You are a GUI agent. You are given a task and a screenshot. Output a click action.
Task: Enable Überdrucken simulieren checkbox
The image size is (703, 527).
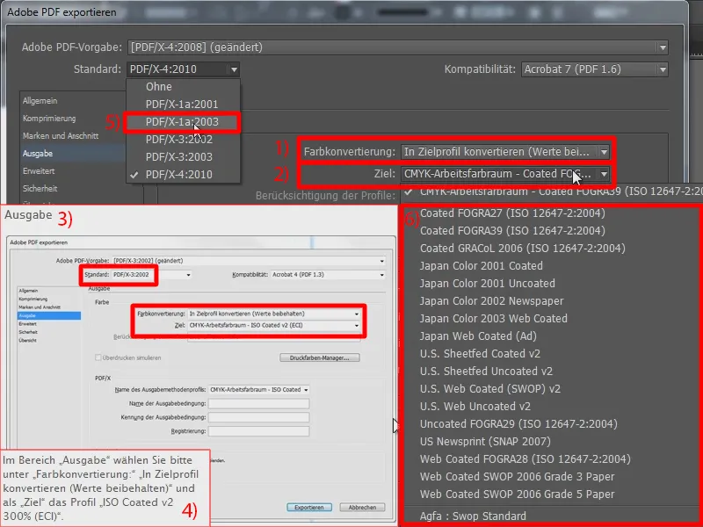(x=98, y=357)
